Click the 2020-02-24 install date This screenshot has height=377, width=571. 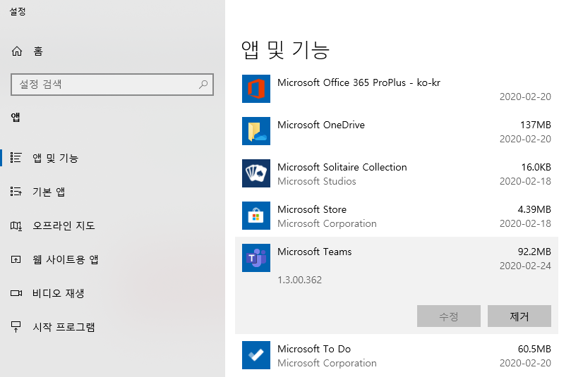525,266
